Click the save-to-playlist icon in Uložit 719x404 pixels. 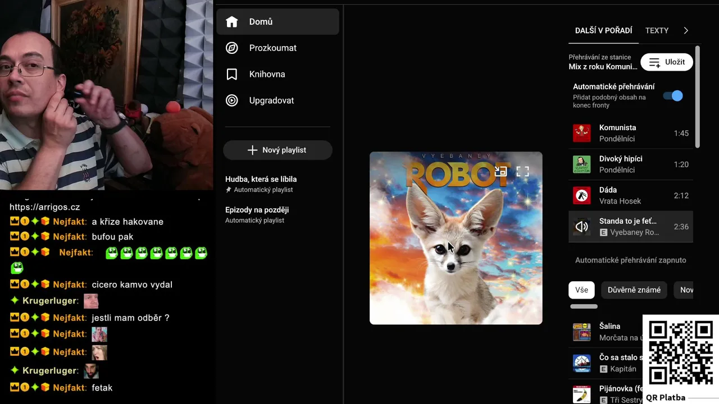654,62
